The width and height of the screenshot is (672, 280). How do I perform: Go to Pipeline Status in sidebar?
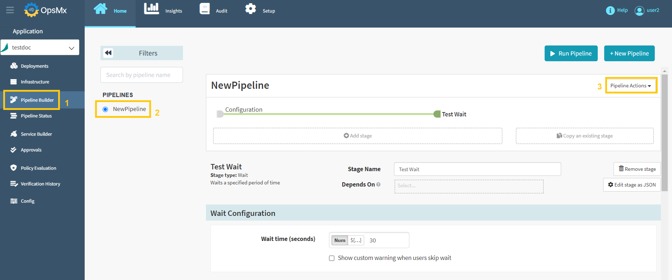[x=36, y=116]
